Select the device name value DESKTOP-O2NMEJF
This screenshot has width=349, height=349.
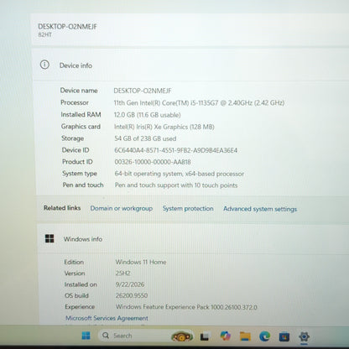[x=143, y=91]
